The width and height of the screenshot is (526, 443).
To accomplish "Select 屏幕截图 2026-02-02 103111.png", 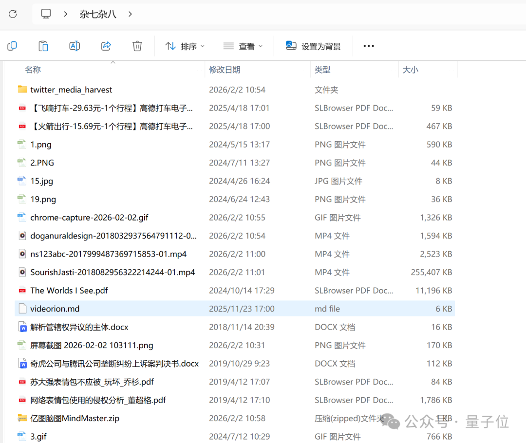I will [x=92, y=346].
